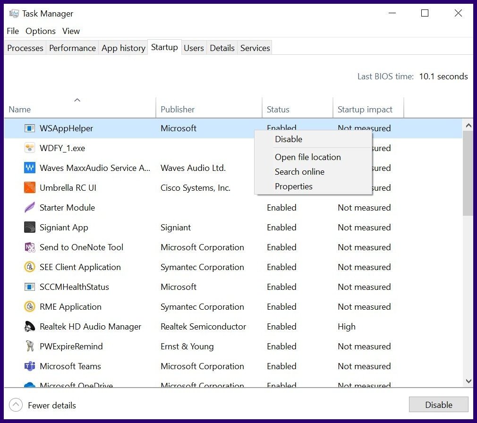Click the Signiant App icon

point(29,228)
